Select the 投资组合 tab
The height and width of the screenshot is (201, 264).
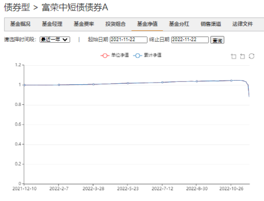115,24
